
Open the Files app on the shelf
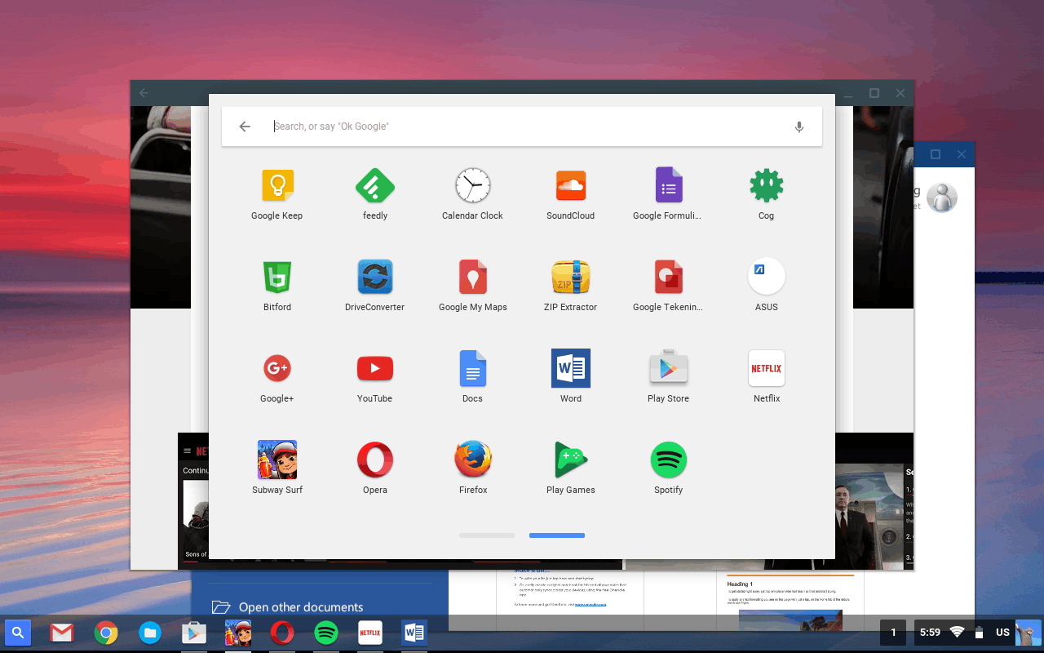pos(150,633)
